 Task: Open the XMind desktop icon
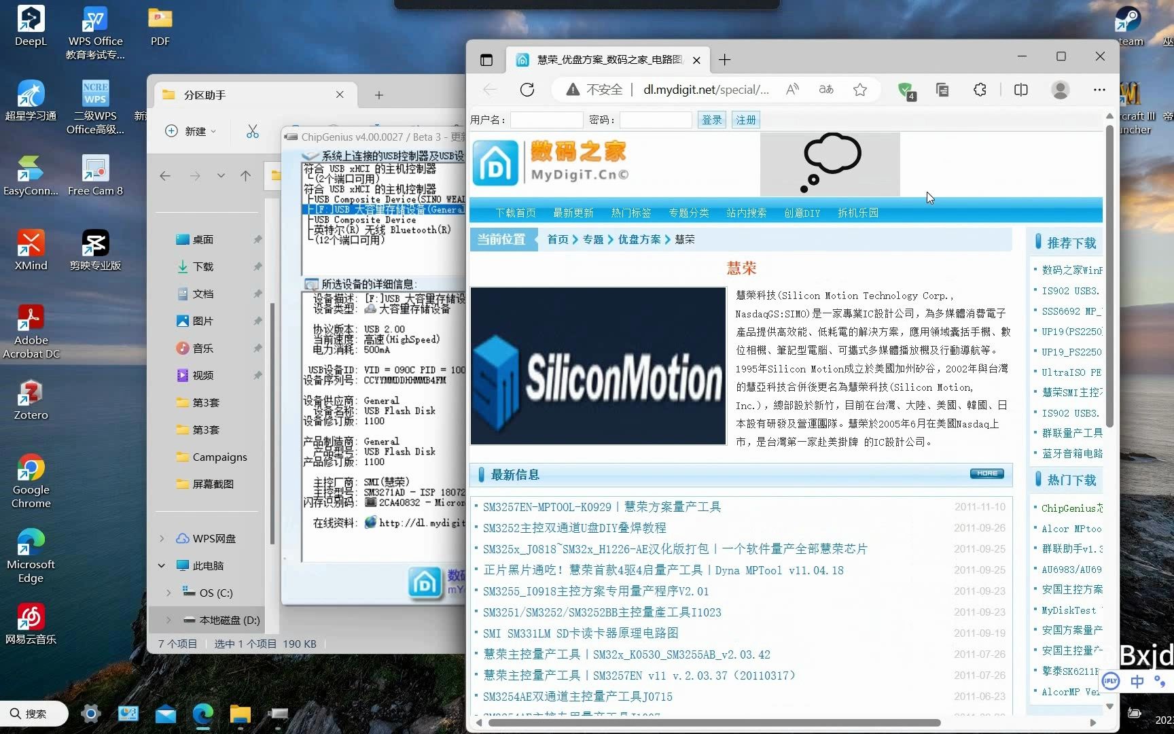click(x=31, y=249)
